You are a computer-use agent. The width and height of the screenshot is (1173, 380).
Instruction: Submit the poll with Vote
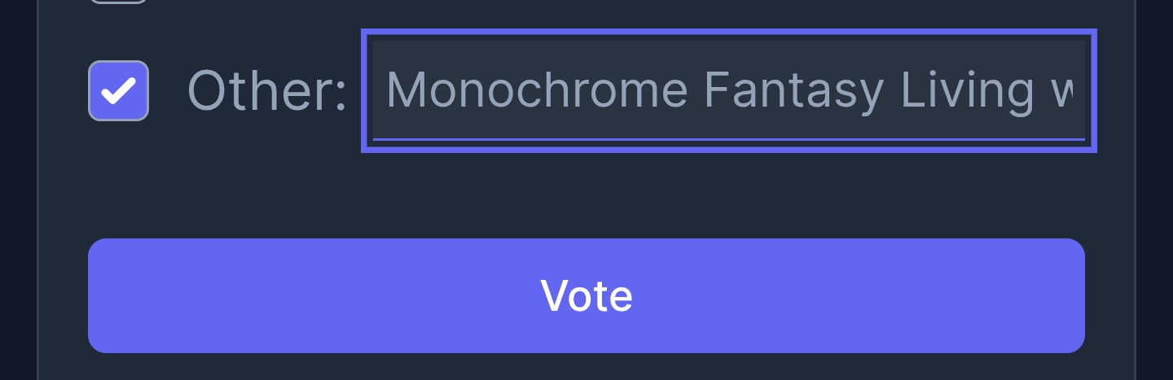click(586, 295)
